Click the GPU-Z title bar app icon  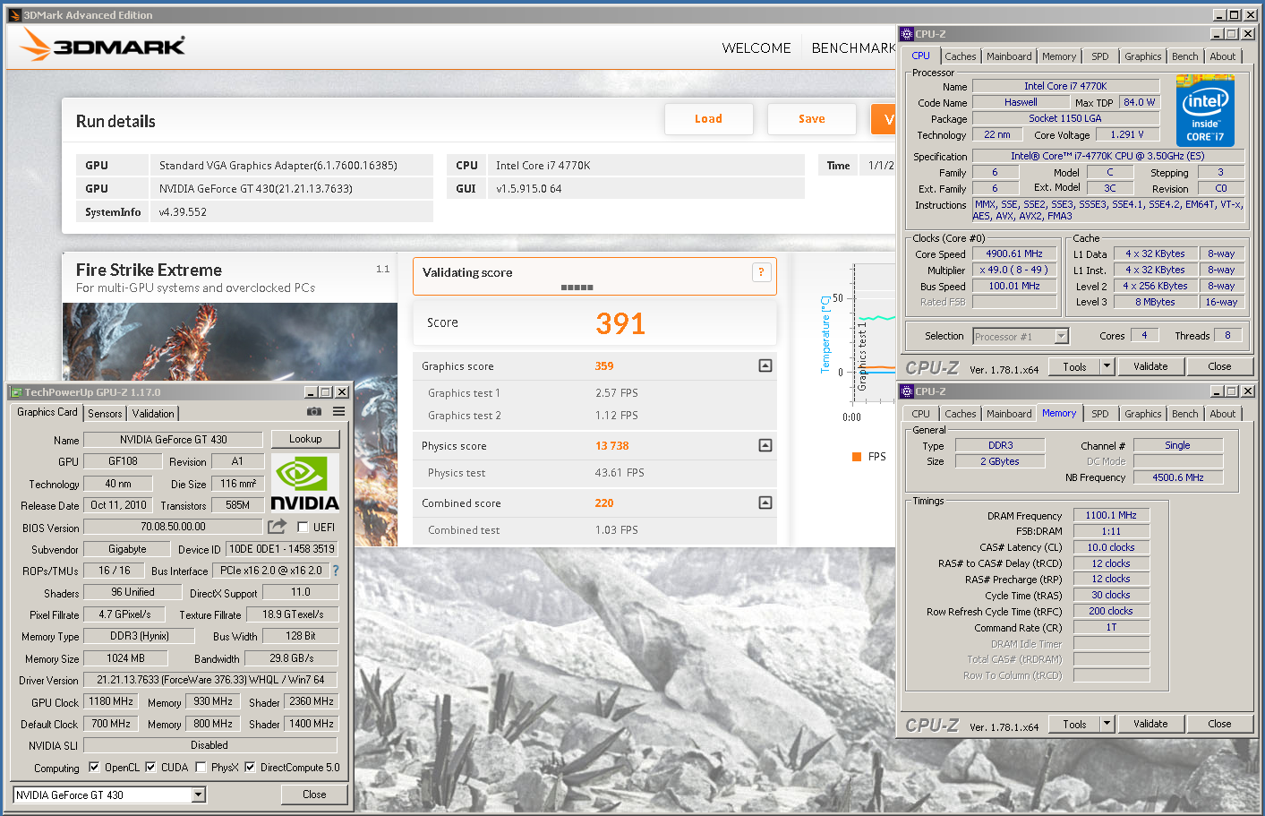pos(16,392)
